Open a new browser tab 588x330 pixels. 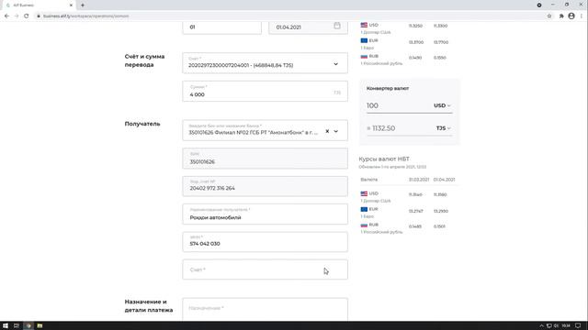pyautogui.click(x=83, y=5)
